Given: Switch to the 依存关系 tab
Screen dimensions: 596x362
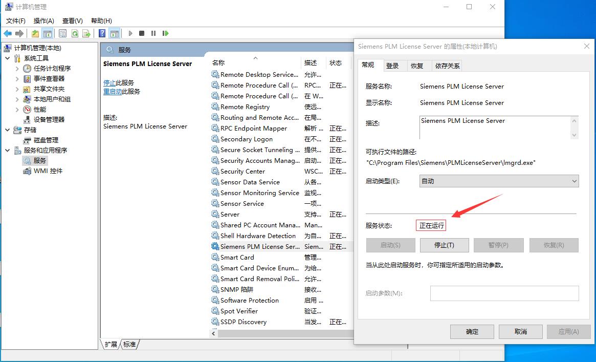Looking at the screenshot, I should [x=447, y=66].
